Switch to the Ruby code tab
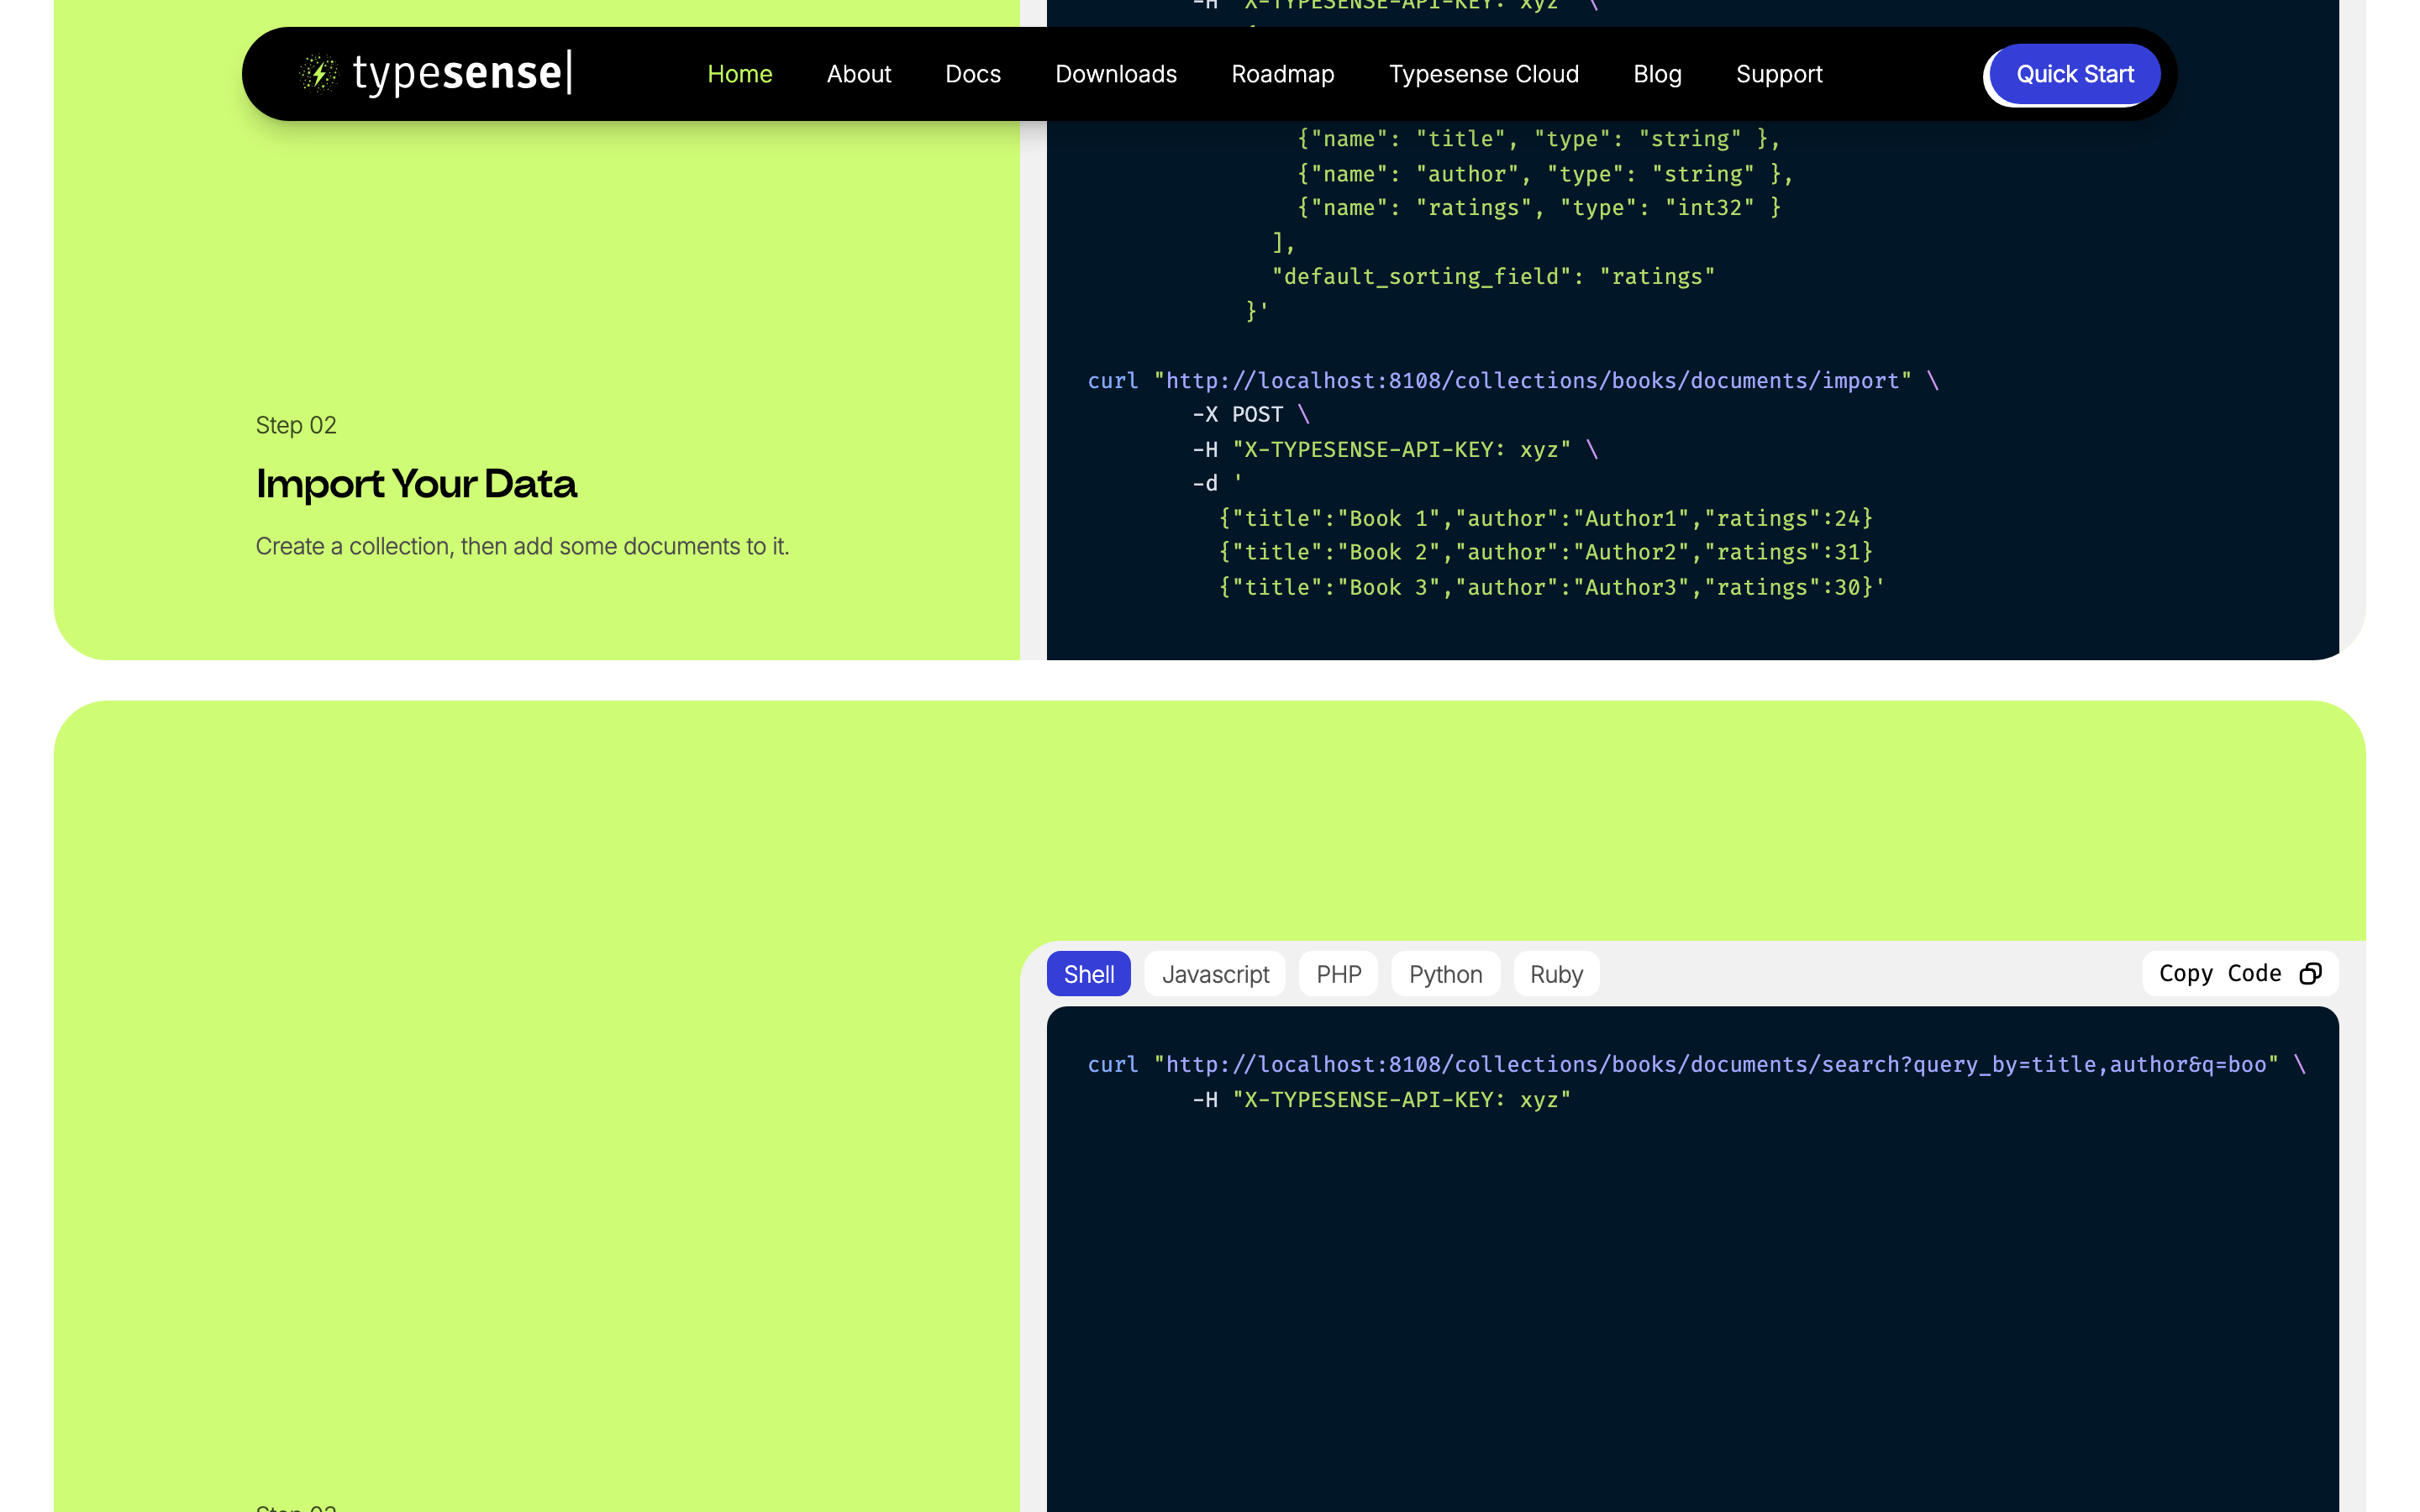Image resolution: width=2420 pixels, height=1512 pixels. click(x=1556, y=974)
